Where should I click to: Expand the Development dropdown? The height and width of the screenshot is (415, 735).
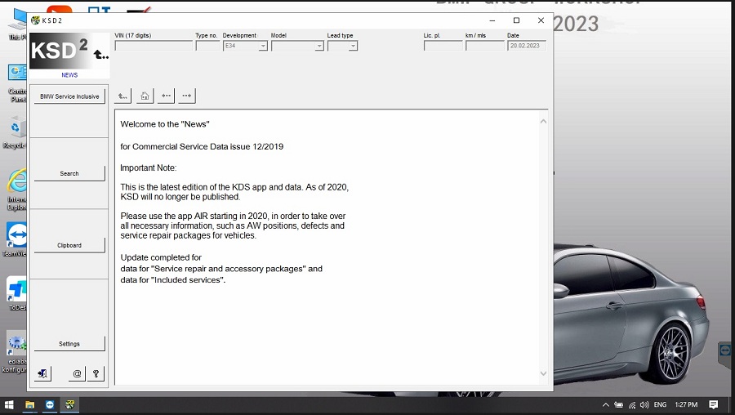click(x=263, y=46)
